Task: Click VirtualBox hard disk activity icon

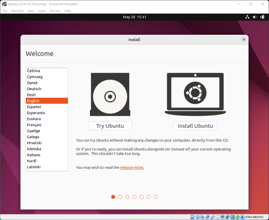Action: (x=192, y=217)
